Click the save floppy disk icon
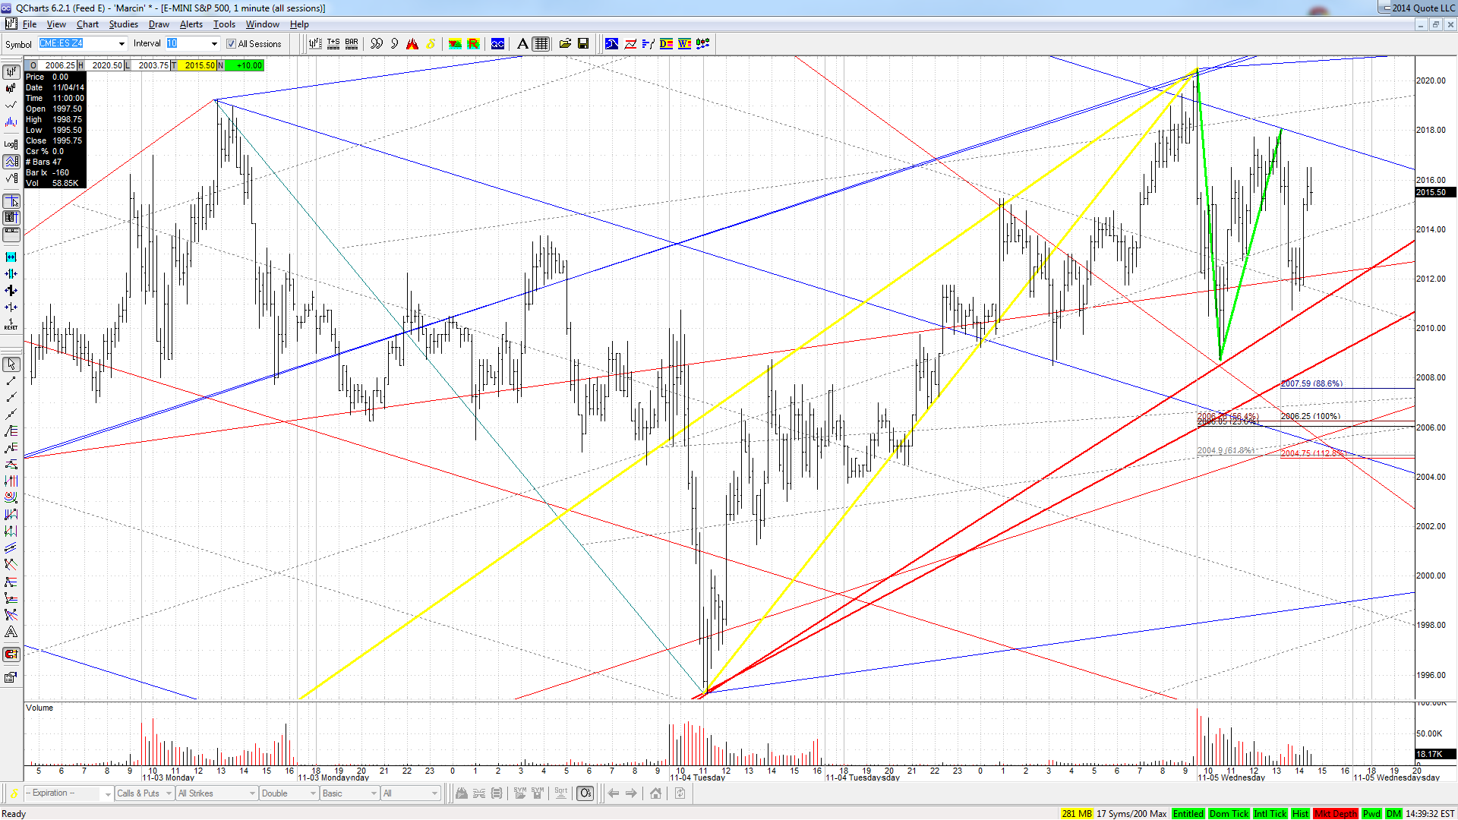Viewport: 1458px width, 820px height. tap(583, 44)
